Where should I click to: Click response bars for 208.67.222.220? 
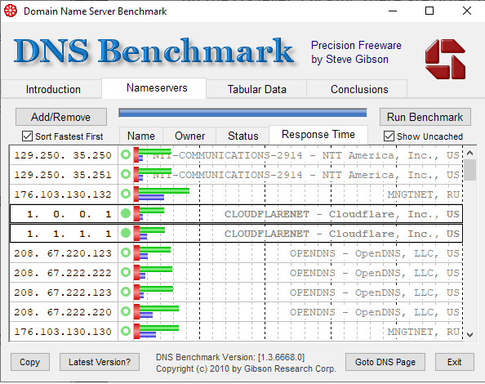(x=156, y=311)
